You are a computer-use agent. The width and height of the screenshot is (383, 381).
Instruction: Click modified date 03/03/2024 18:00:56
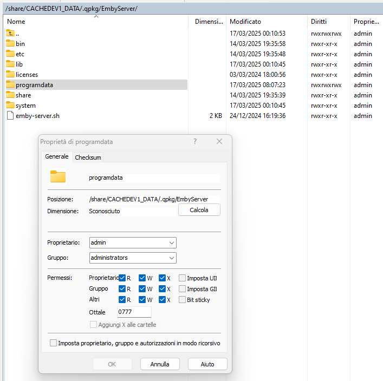[257, 75]
